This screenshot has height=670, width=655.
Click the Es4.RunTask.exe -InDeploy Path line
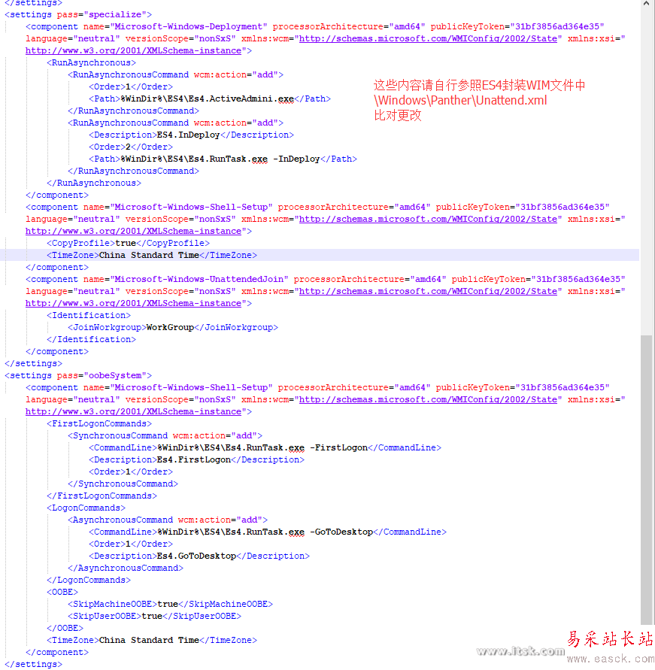(223, 159)
